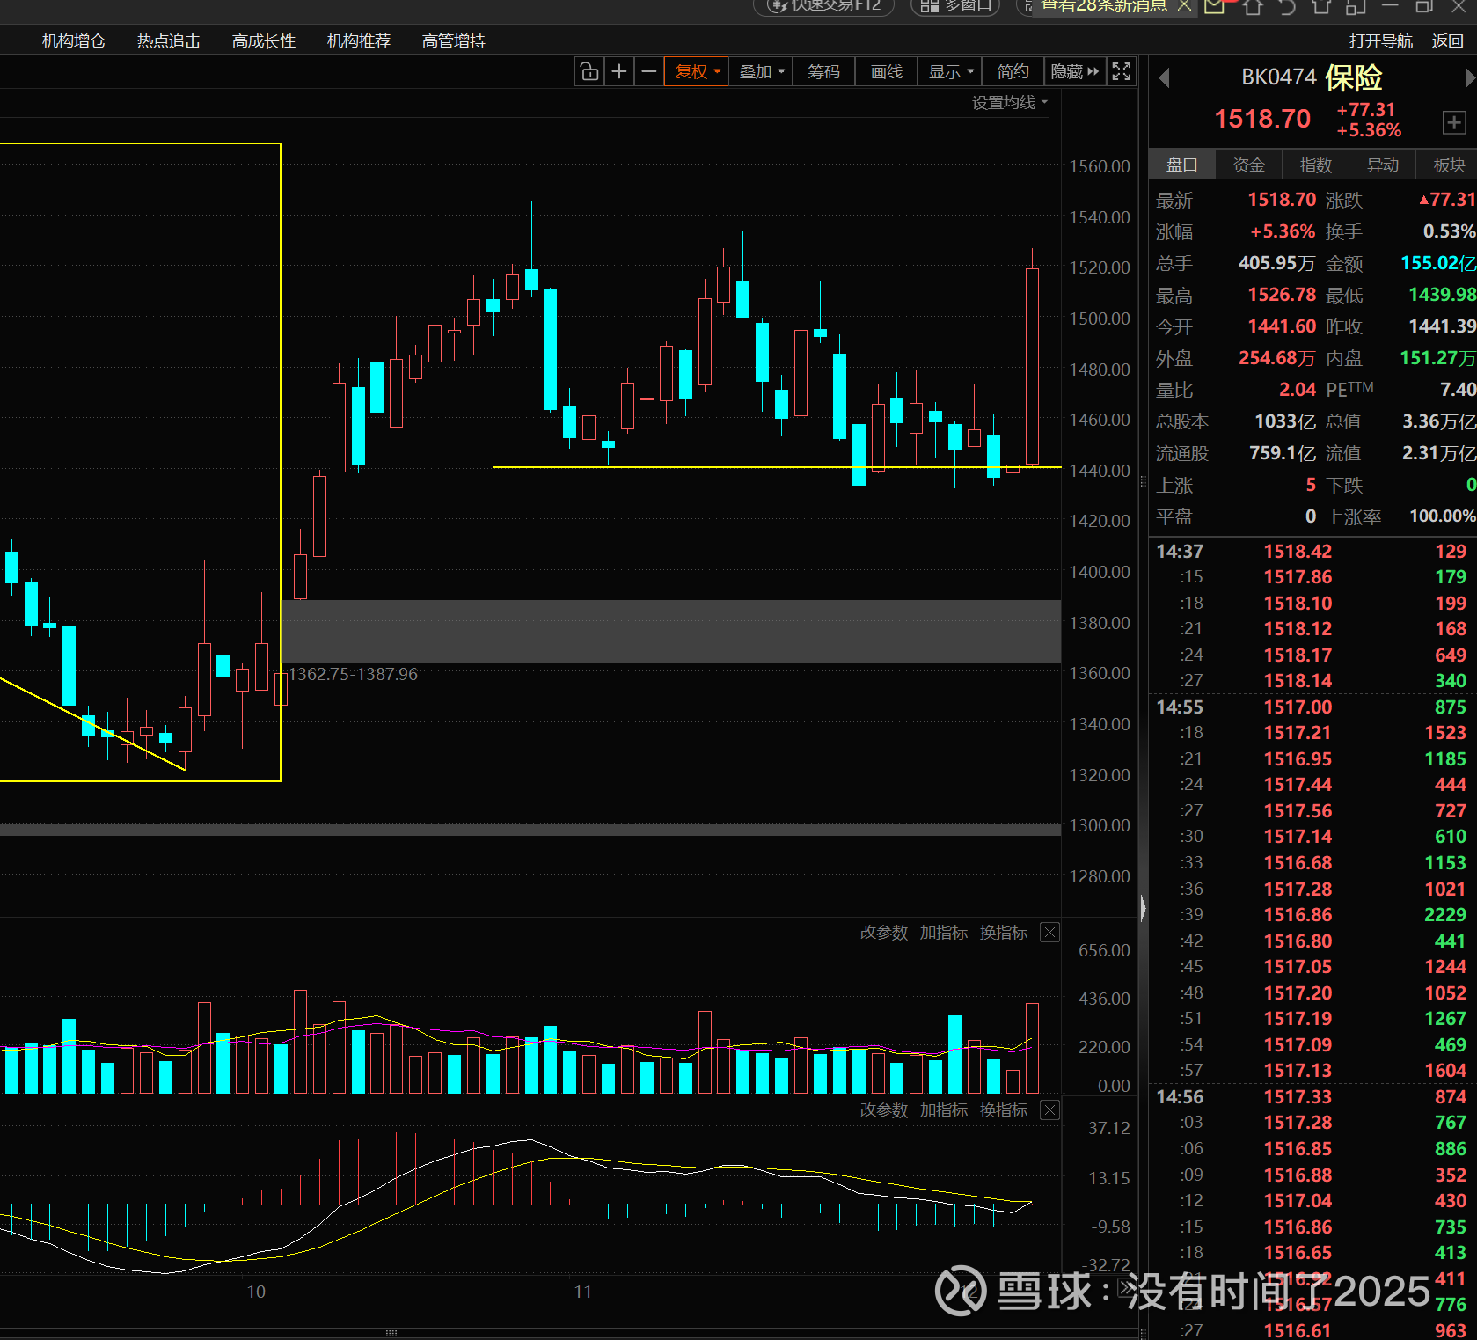Click the 最低 value 1439.98
The width and height of the screenshot is (1477, 1340).
click(1442, 295)
